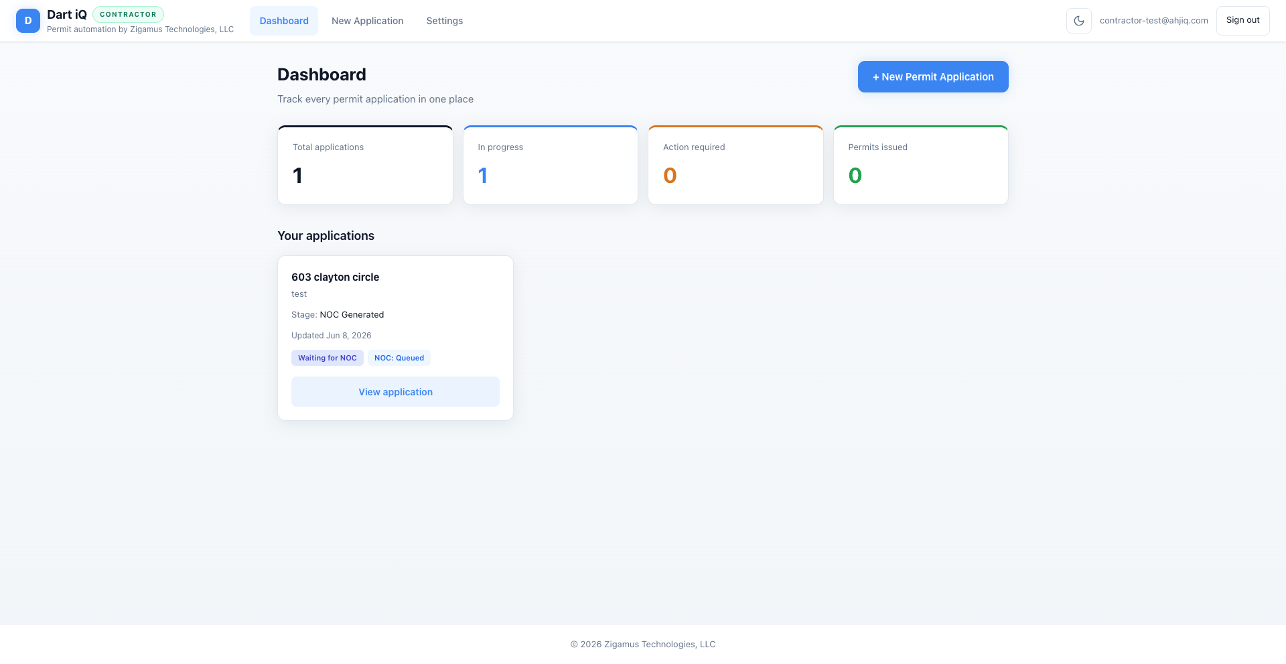Image resolution: width=1286 pixels, height=664 pixels.
Task: Open the Settings tab
Action: (x=445, y=21)
